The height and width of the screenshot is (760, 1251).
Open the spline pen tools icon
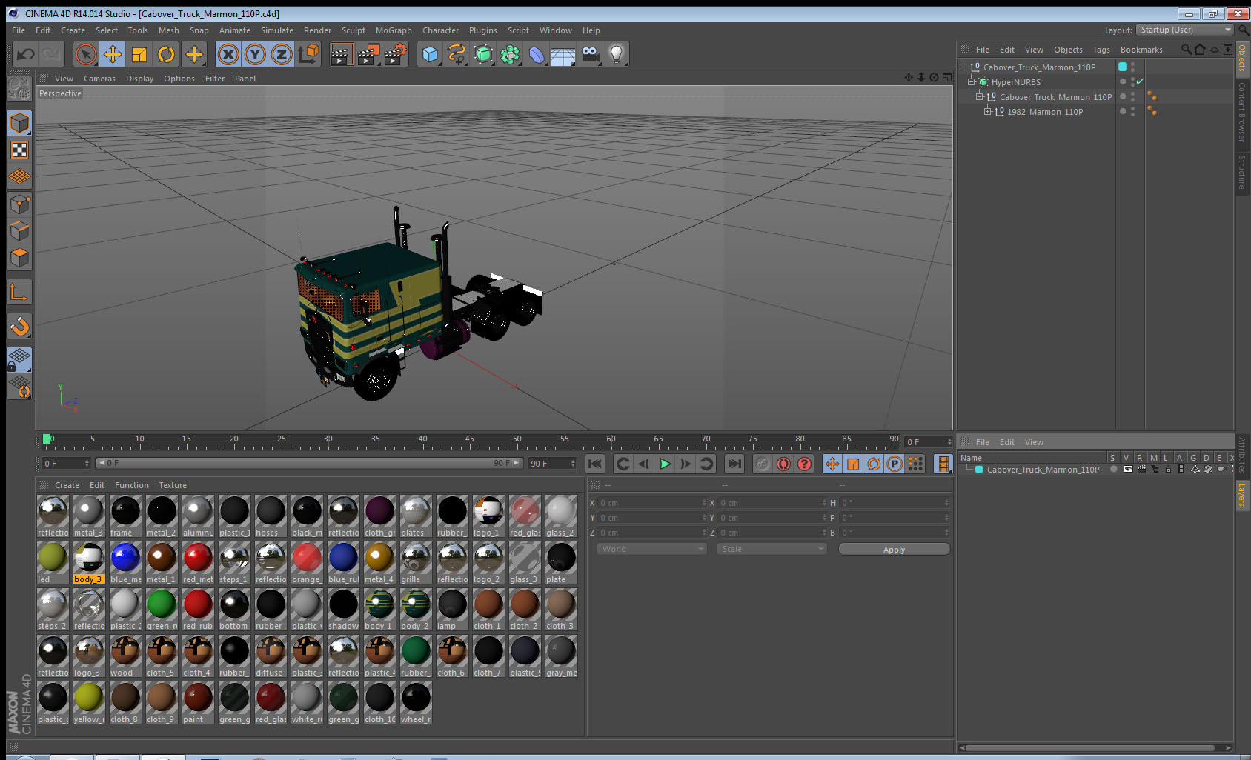coord(457,54)
